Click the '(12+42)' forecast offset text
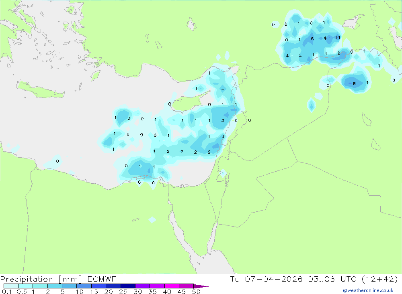Image resolution: width=402 pixels, height=294 pixels. pyautogui.click(x=380, y=279)
